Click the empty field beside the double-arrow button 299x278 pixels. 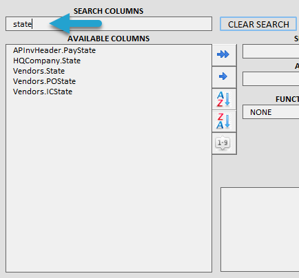[x=271, y=52]
